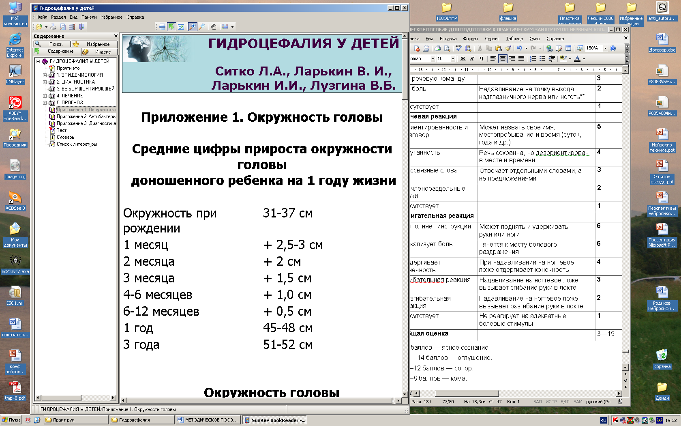Collapse the ГИДРОЦЕФАЛИЯ У ДЕТЕЙ root node

38,61
